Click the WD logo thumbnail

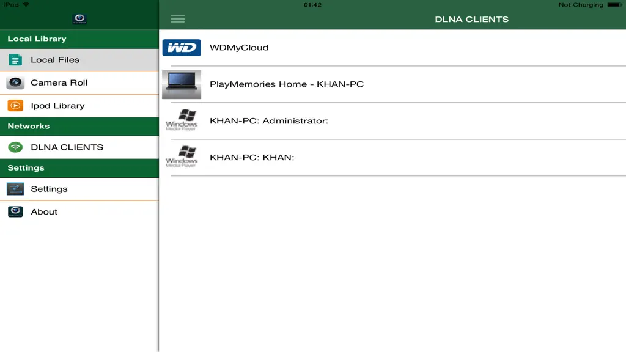(x=182, y=48)
